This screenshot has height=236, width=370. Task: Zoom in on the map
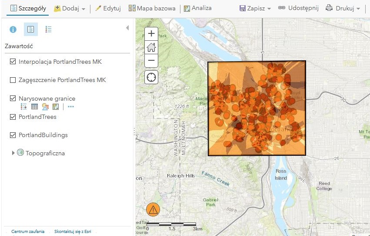pos(151,34)
